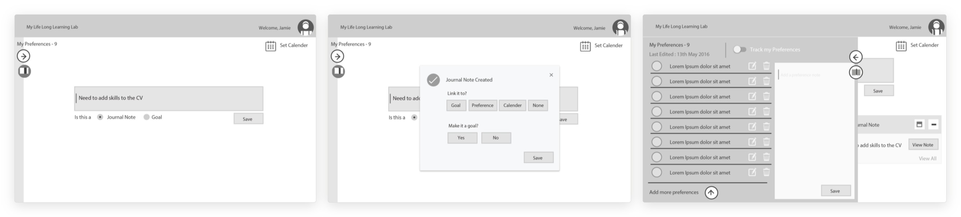Delete the last Lorem Ipsum preference
Image resolution: width=961 pixels, height=217 pixels.
[x=766, y=172]
